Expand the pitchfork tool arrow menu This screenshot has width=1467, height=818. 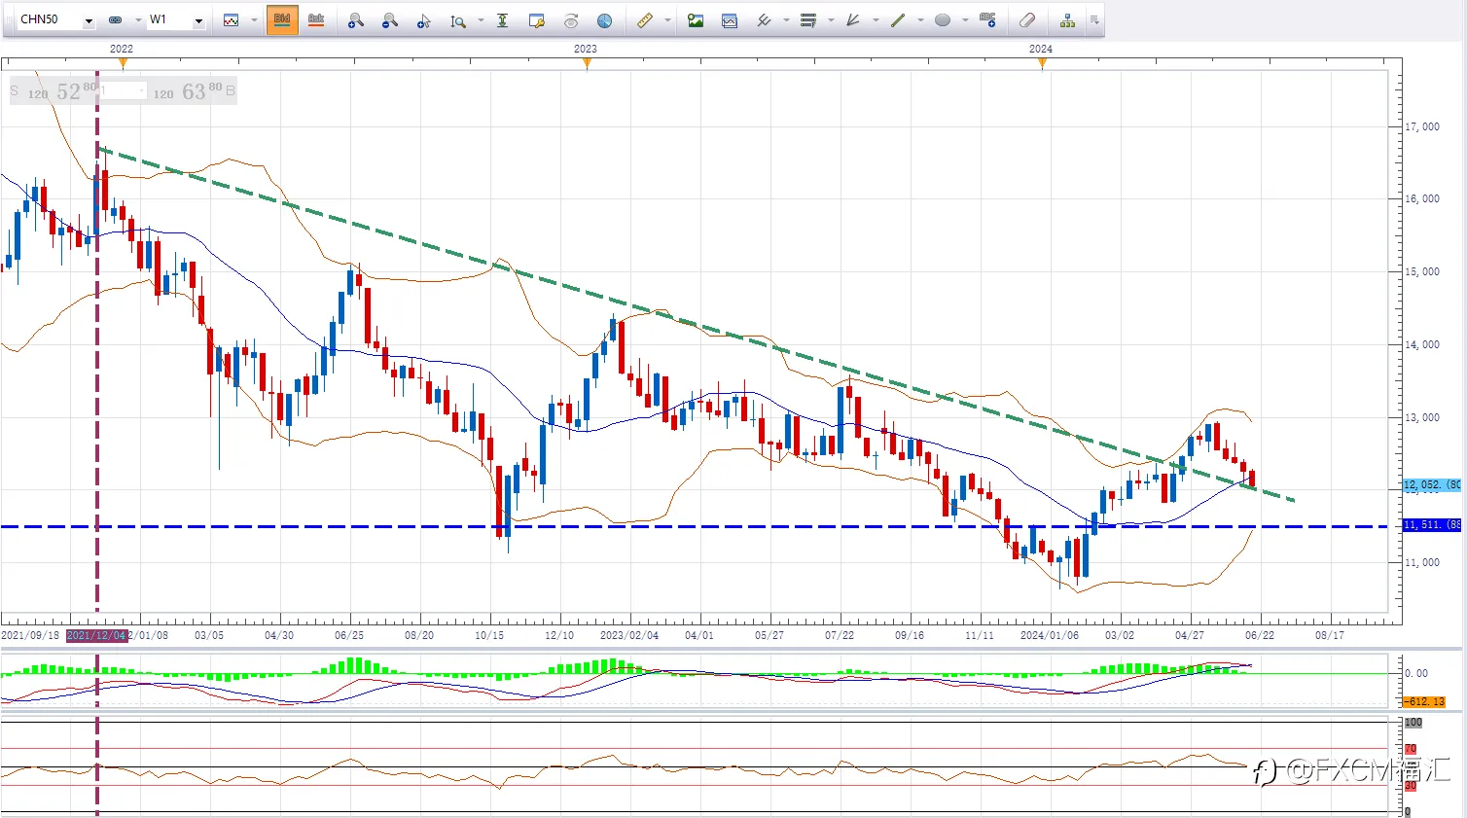(786, 20)
